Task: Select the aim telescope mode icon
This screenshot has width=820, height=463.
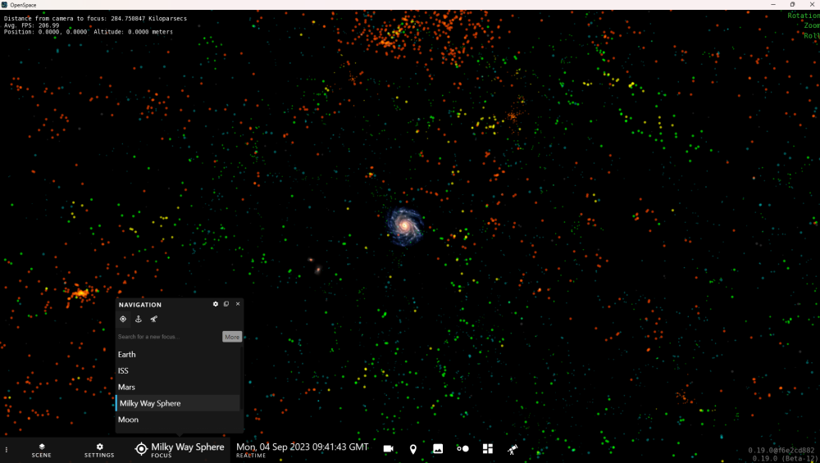Action: 153,319
